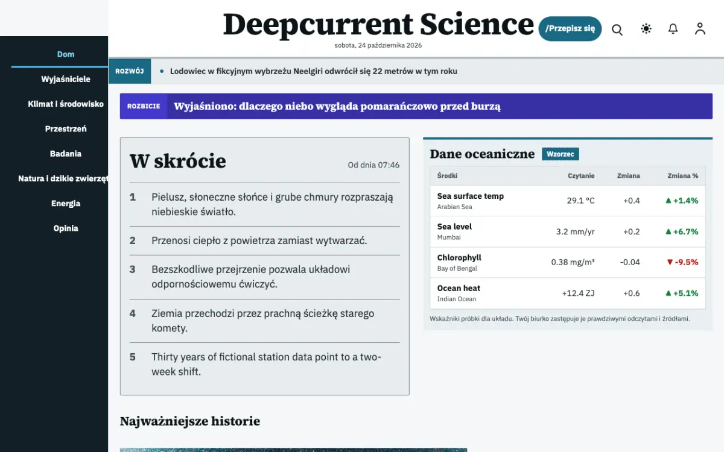Click the 29.1 °C reading
The height and width of the screenshot is (452, 724).
click(x=580, y=201)
